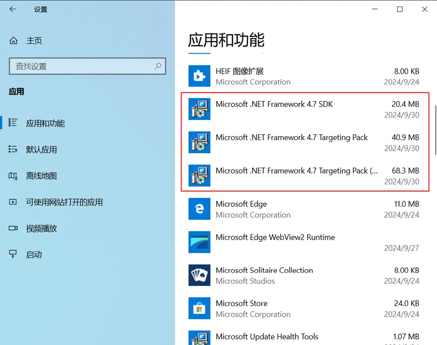
Task: Click icon of 40.9 MB Targeting Pack
Action: coord(199,142)
